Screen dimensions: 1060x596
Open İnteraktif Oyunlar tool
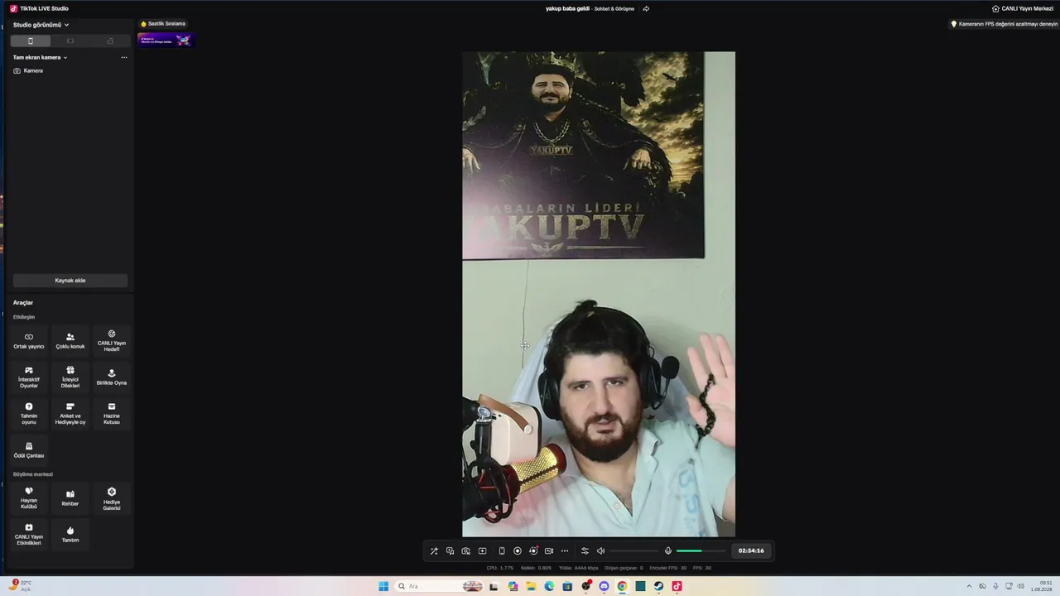click(29, 377)
